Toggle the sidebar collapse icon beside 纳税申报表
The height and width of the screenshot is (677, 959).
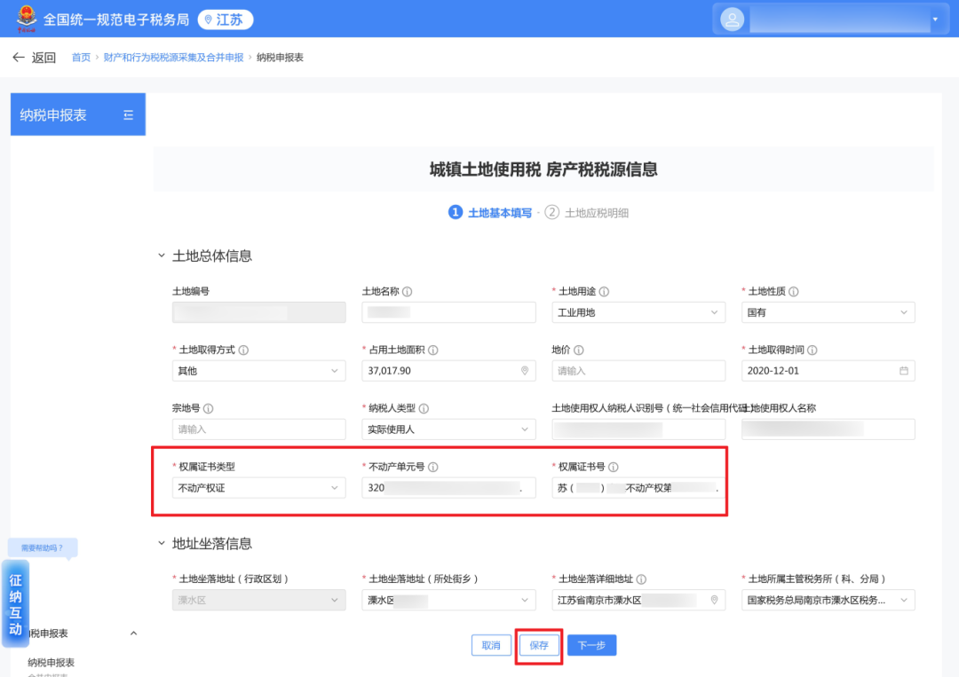point(129,114)
